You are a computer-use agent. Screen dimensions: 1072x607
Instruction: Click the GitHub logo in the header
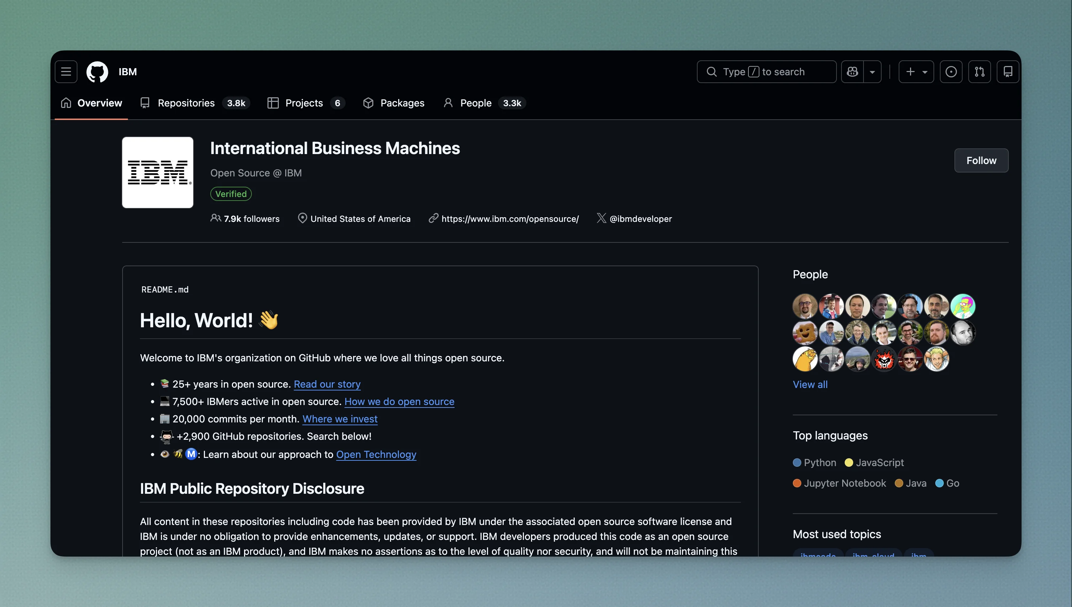tap(98, 71)
